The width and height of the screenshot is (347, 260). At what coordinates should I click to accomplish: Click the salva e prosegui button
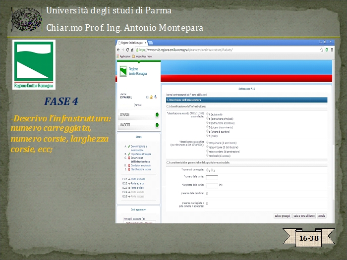(282, 216)
